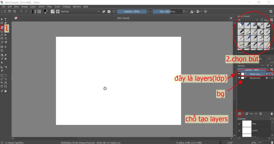
Task: Expand horizontal mirror options arrow
Action: coord(195,11)
